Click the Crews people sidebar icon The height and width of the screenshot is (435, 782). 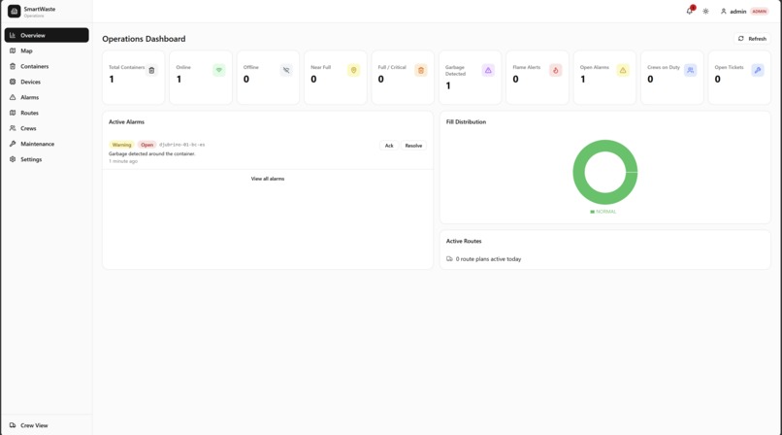tap(13, 128)
